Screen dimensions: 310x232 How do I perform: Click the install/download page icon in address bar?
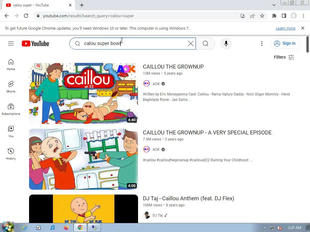[x=243, y=16]
